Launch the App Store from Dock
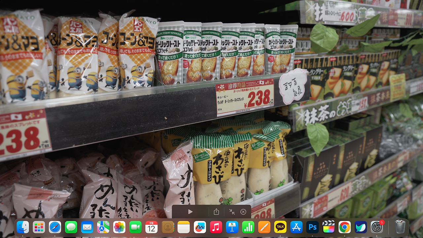 click(x=296, y=227)
